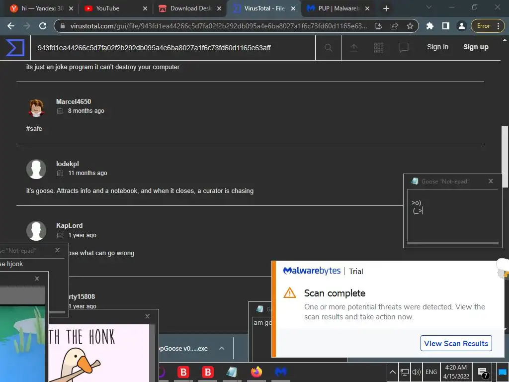Click Sign in link

pyautogui.click(x=437, y=47)
